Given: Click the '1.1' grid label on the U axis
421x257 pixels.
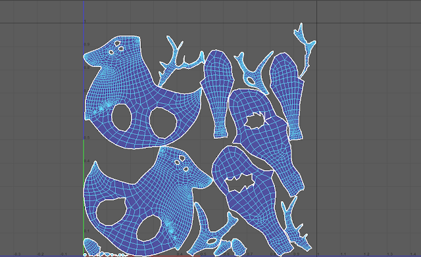Looking at the screenshot, I should 343,254.
